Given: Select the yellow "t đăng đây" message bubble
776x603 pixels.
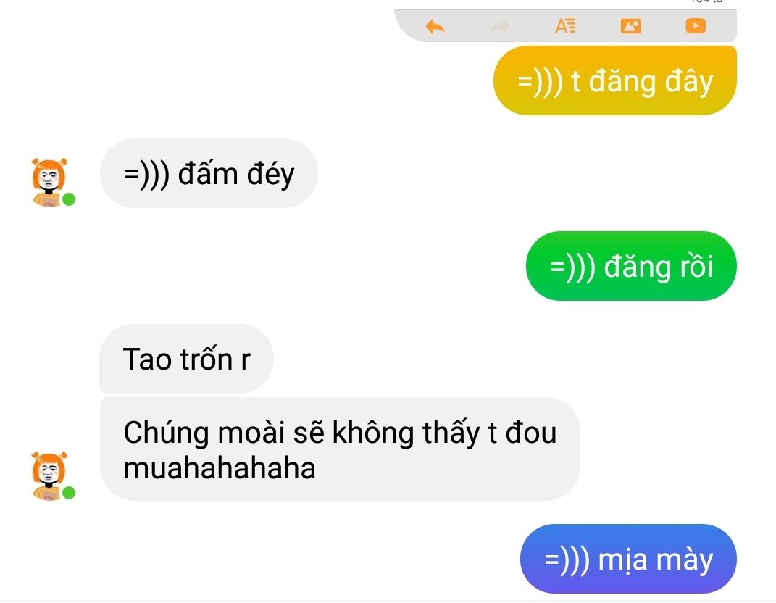Looking at the screenshot, I should [x=614, y=80].
